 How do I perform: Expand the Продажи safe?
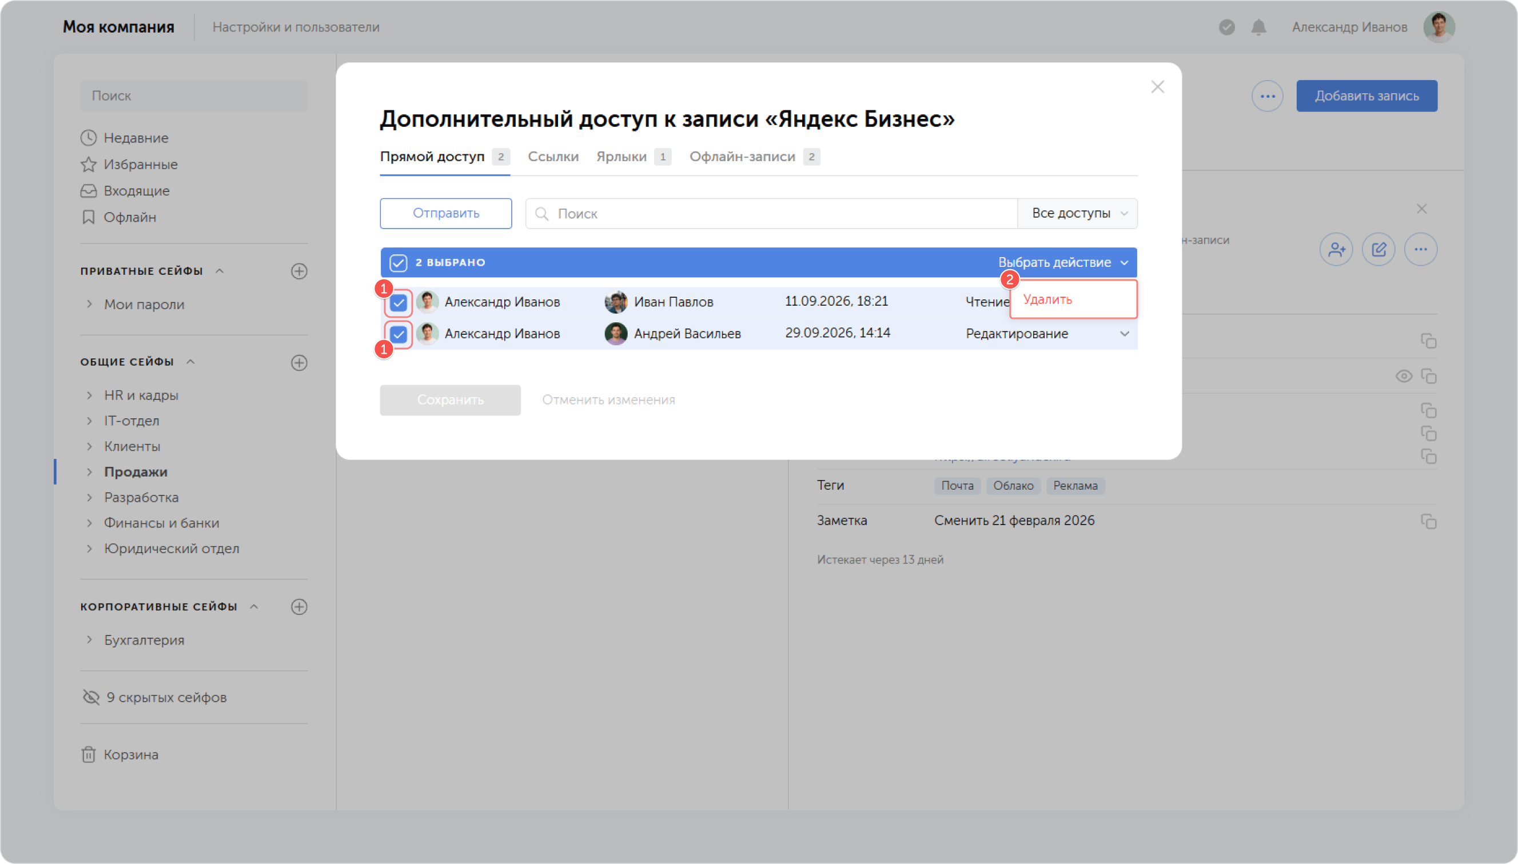89,472
